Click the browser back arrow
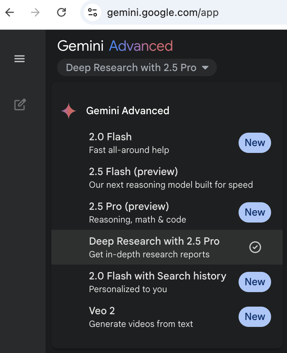 coord(10,12)
